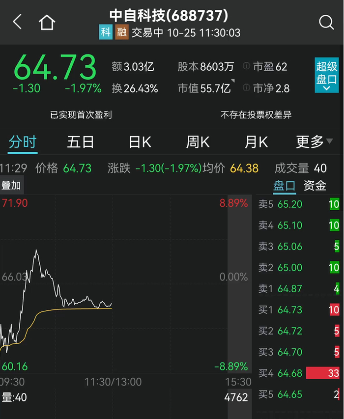Expand 超级盘口 panel
Screen dimensions: 344x419
coord(327,75)
